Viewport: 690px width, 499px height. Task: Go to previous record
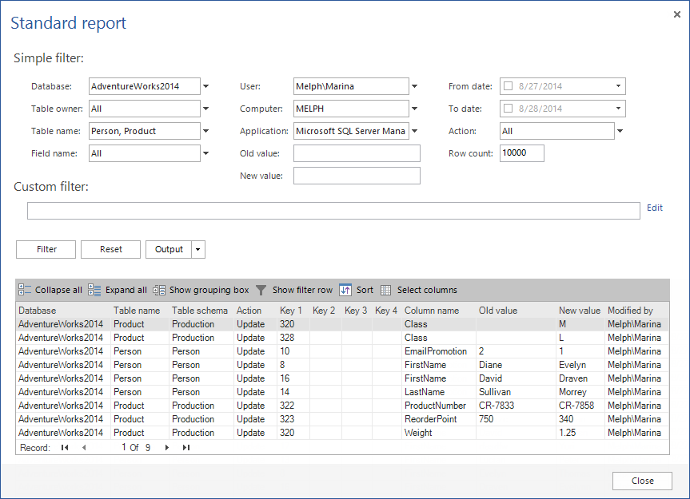84,448
